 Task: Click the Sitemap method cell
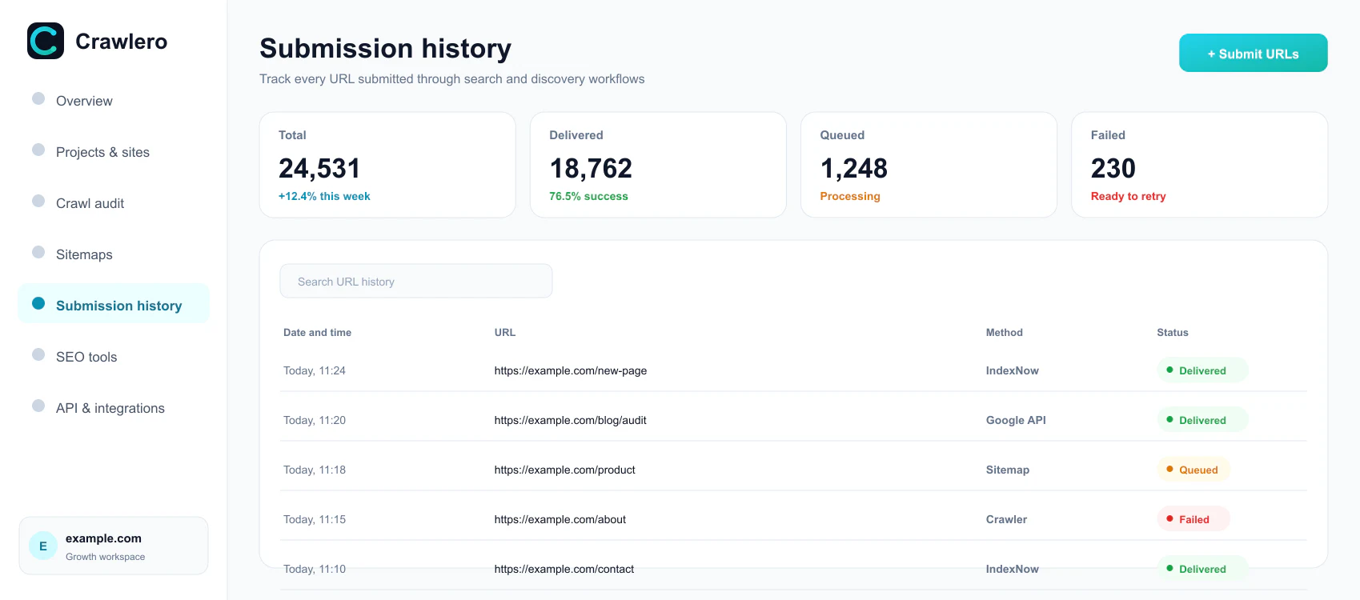point(1007,470)
